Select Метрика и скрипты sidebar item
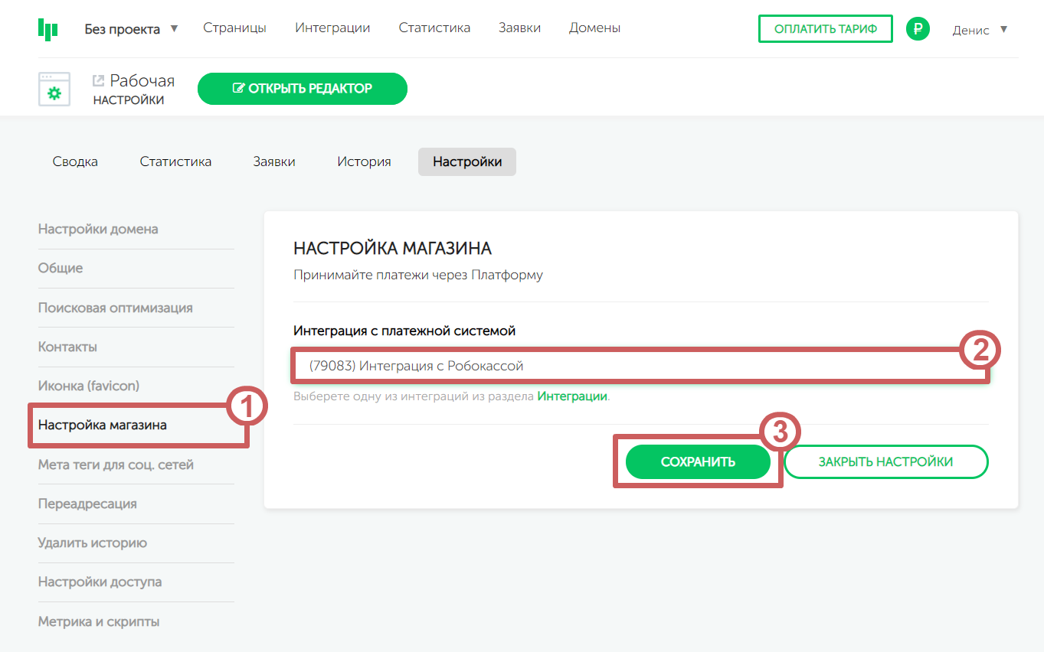Image resolution: width=1044 pixels, height=652 pixels. (x=99, y=621)
